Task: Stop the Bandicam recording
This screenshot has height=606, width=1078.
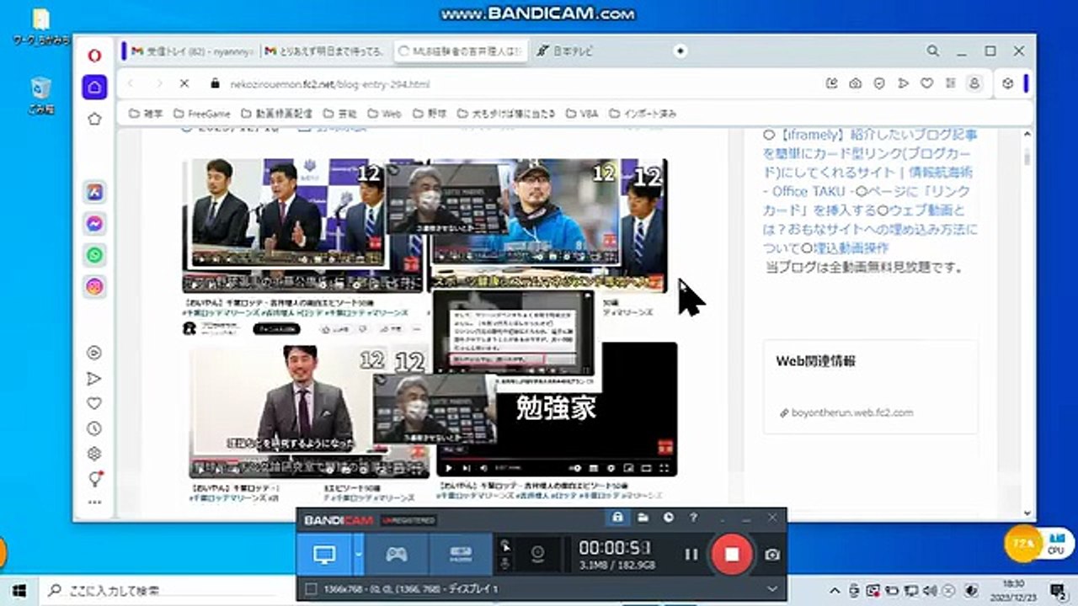Action: coord(732,554)
